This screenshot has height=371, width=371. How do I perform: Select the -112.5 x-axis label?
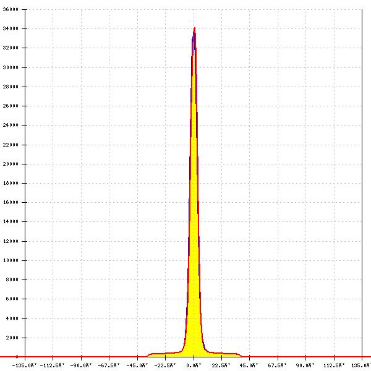point(52,365)
